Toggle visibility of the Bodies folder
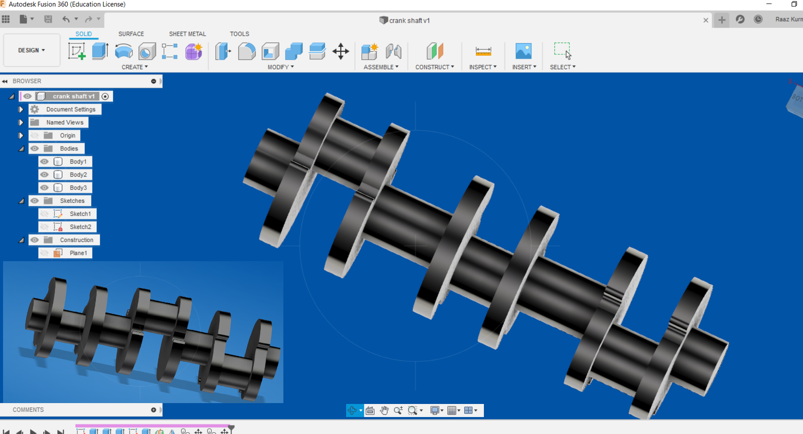Viewport: 803px width, 434px height. 35,148
